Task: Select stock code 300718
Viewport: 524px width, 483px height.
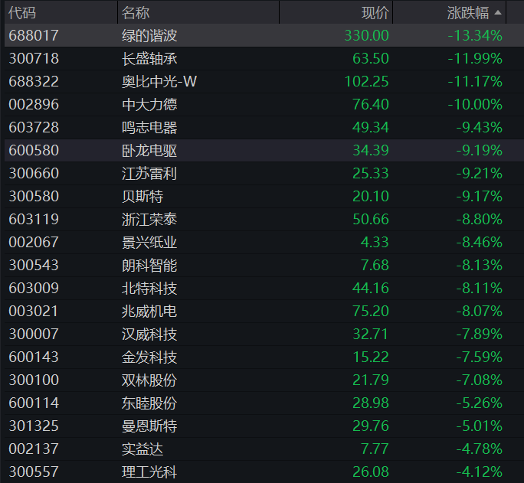Action: 34,58
